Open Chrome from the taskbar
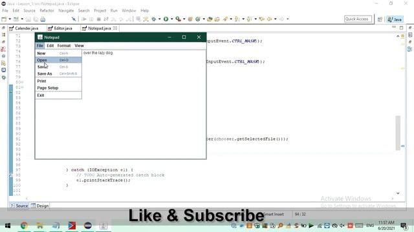414x232 pixels. pos(24,226)
